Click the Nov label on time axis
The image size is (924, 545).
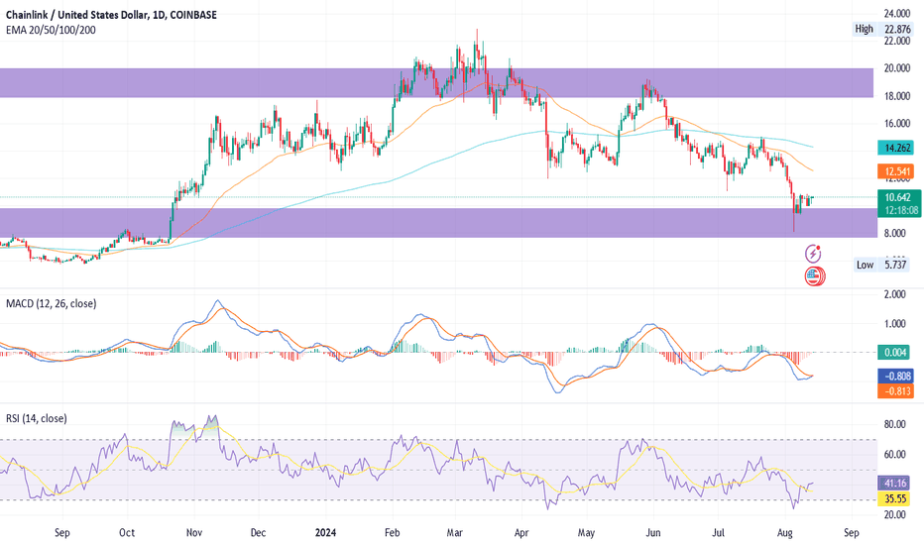(x=194, y=533)
